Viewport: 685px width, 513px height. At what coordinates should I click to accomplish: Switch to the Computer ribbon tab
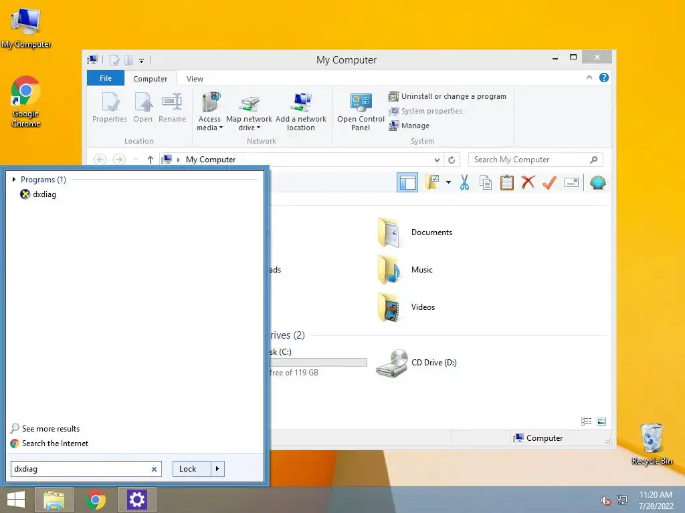pos(151,79)
